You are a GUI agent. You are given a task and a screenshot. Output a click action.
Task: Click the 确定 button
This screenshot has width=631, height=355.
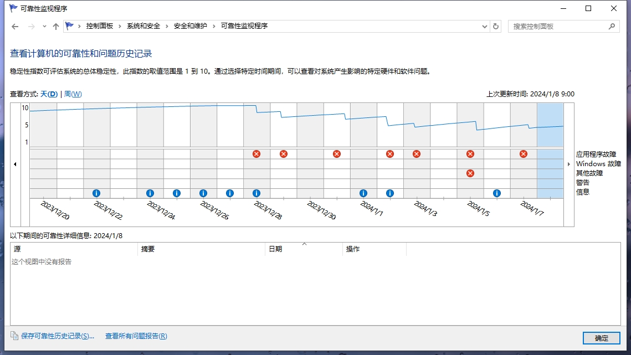(x=601, y=338)
